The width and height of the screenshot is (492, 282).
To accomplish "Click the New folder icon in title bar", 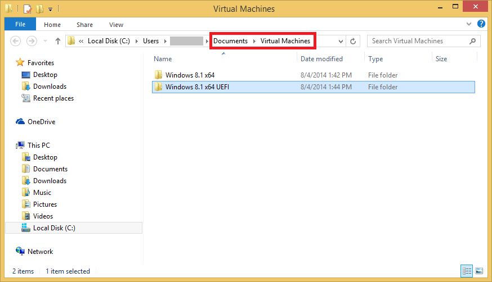I will tap(39, 9).
